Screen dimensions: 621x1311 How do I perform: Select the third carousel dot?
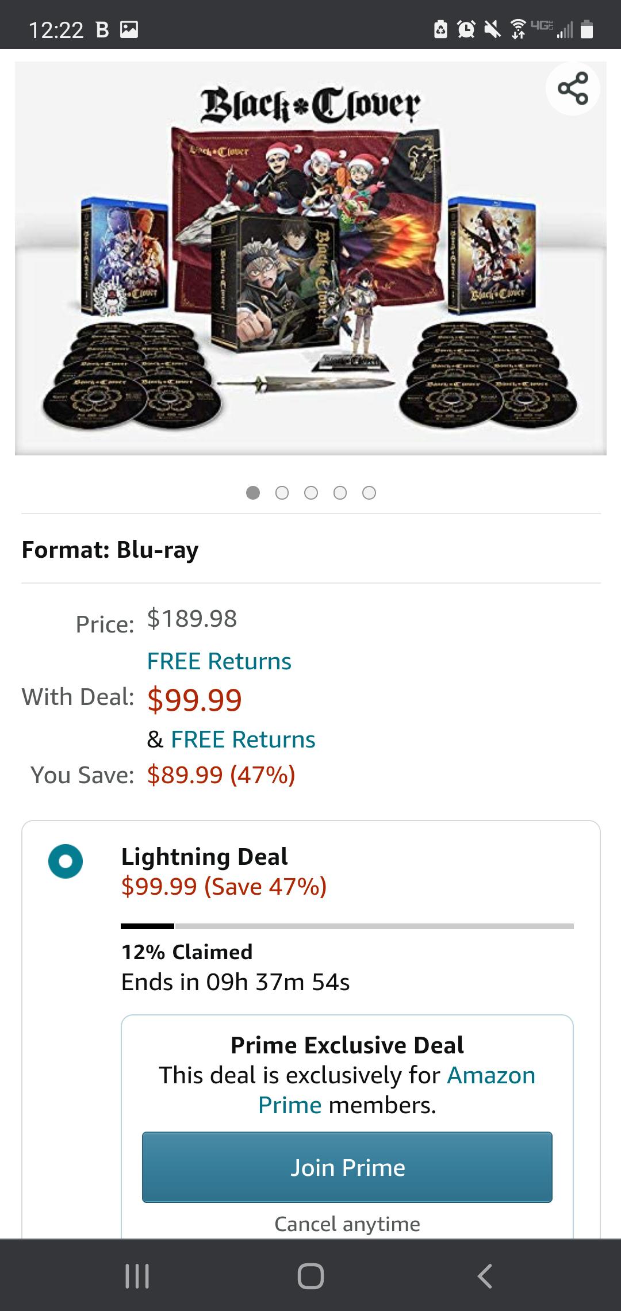310,493
